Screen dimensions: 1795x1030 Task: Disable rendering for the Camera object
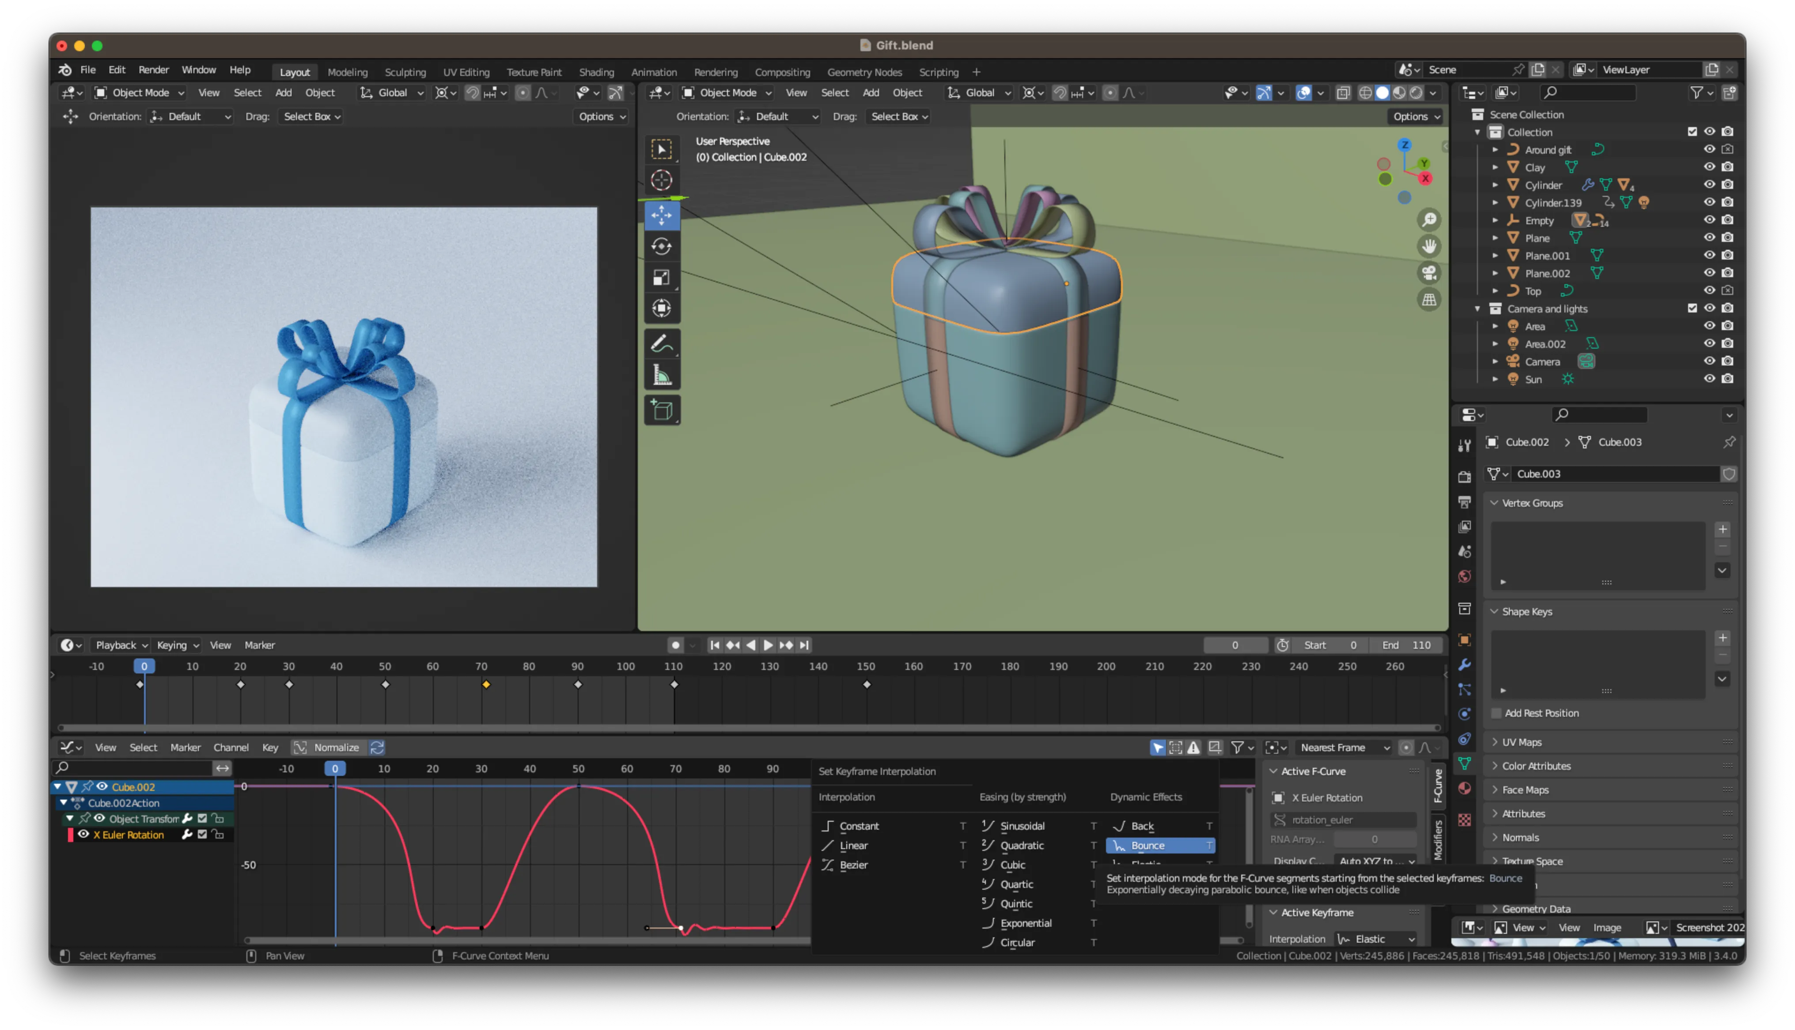pyautogui.click(x=1727, y=361)
